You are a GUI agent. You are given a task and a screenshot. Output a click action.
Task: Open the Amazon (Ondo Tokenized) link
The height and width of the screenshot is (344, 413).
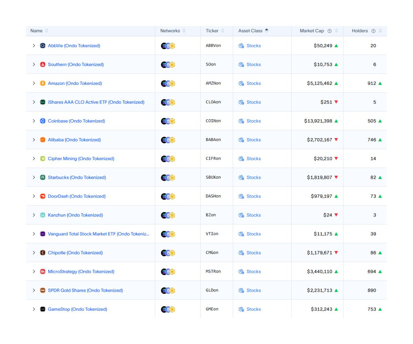coord(75,83)
